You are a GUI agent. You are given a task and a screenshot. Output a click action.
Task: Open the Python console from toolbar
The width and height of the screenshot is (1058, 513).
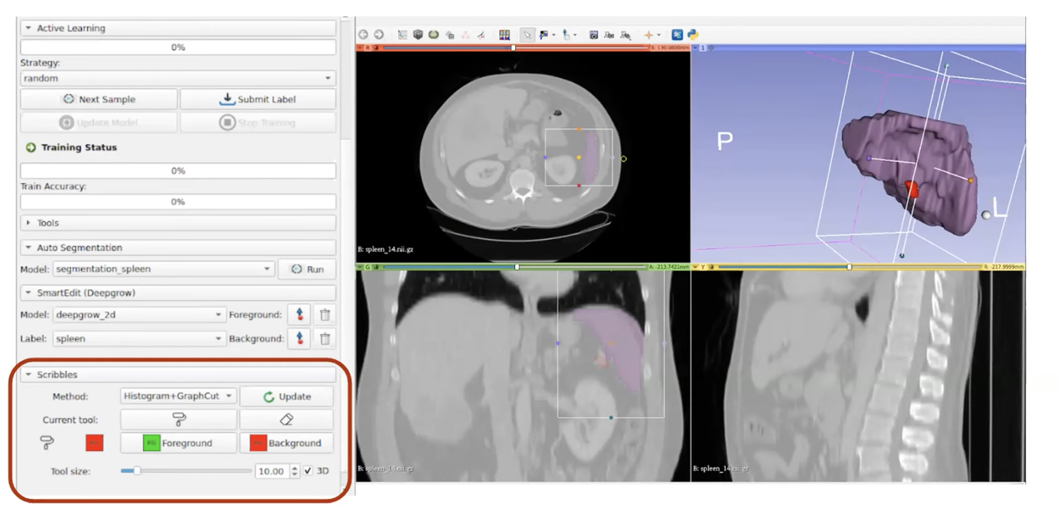693,34
